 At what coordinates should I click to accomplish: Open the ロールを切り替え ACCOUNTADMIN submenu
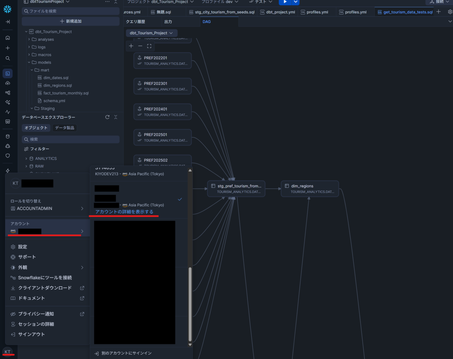47,205
